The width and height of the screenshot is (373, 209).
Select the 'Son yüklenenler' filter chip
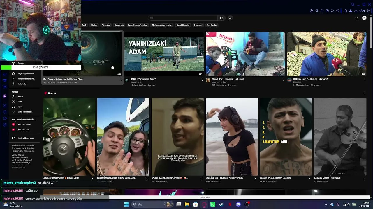[x=183, y=25]
